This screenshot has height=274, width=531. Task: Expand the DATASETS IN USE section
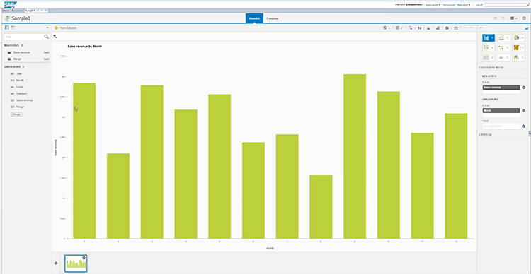[492, 68]
